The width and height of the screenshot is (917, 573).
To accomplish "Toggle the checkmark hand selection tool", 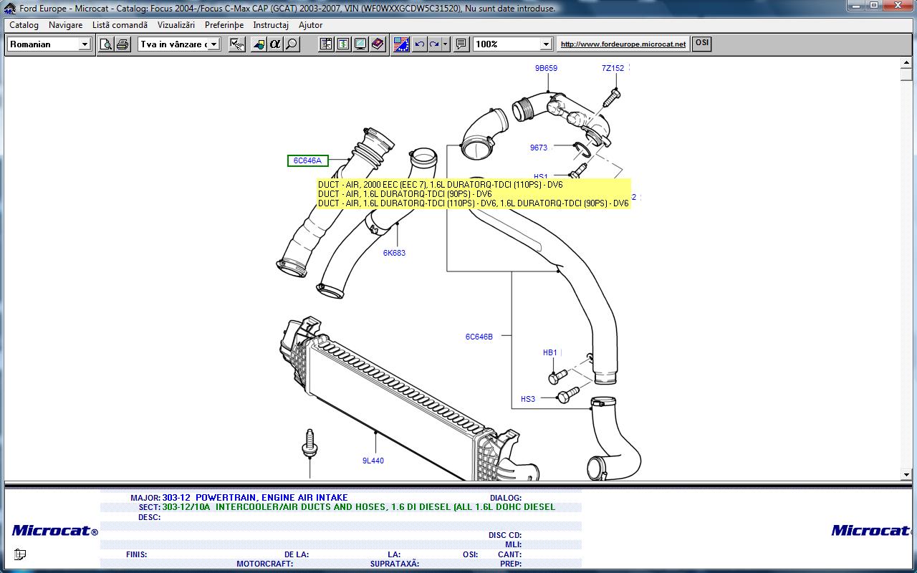I will 237,44.
